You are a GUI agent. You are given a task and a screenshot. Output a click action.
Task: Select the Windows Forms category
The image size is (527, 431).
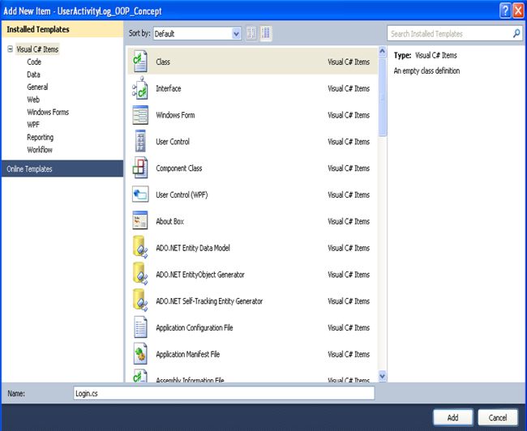[x=48, y=112]
